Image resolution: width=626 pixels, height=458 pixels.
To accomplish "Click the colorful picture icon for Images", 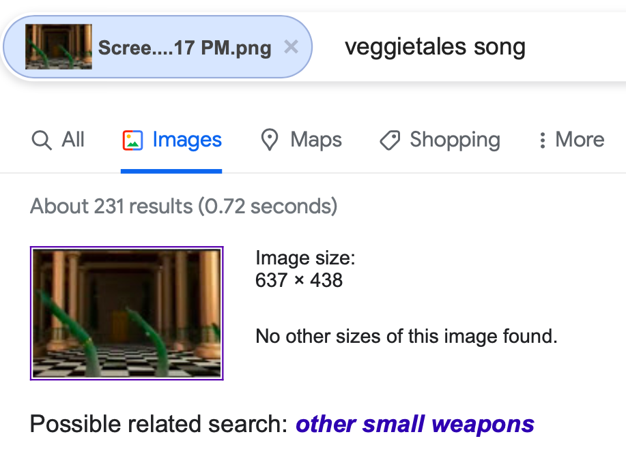I will tap(132, 140).
